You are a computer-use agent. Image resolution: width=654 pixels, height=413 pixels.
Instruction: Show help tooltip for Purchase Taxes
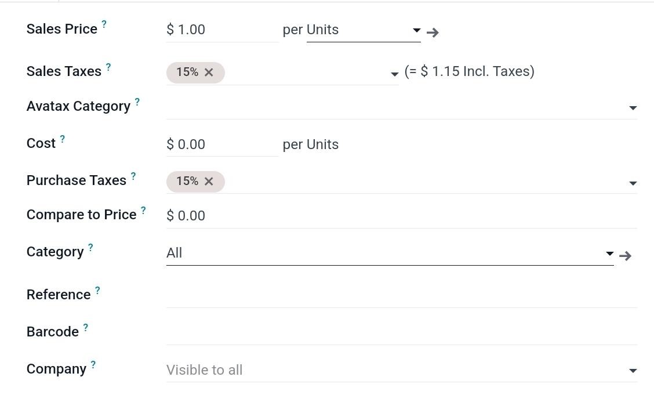[133, 176]
